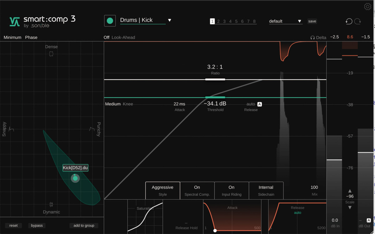Click the bypass button
Viewport: 375px width, 234px height.
click(x=37, y=225)
